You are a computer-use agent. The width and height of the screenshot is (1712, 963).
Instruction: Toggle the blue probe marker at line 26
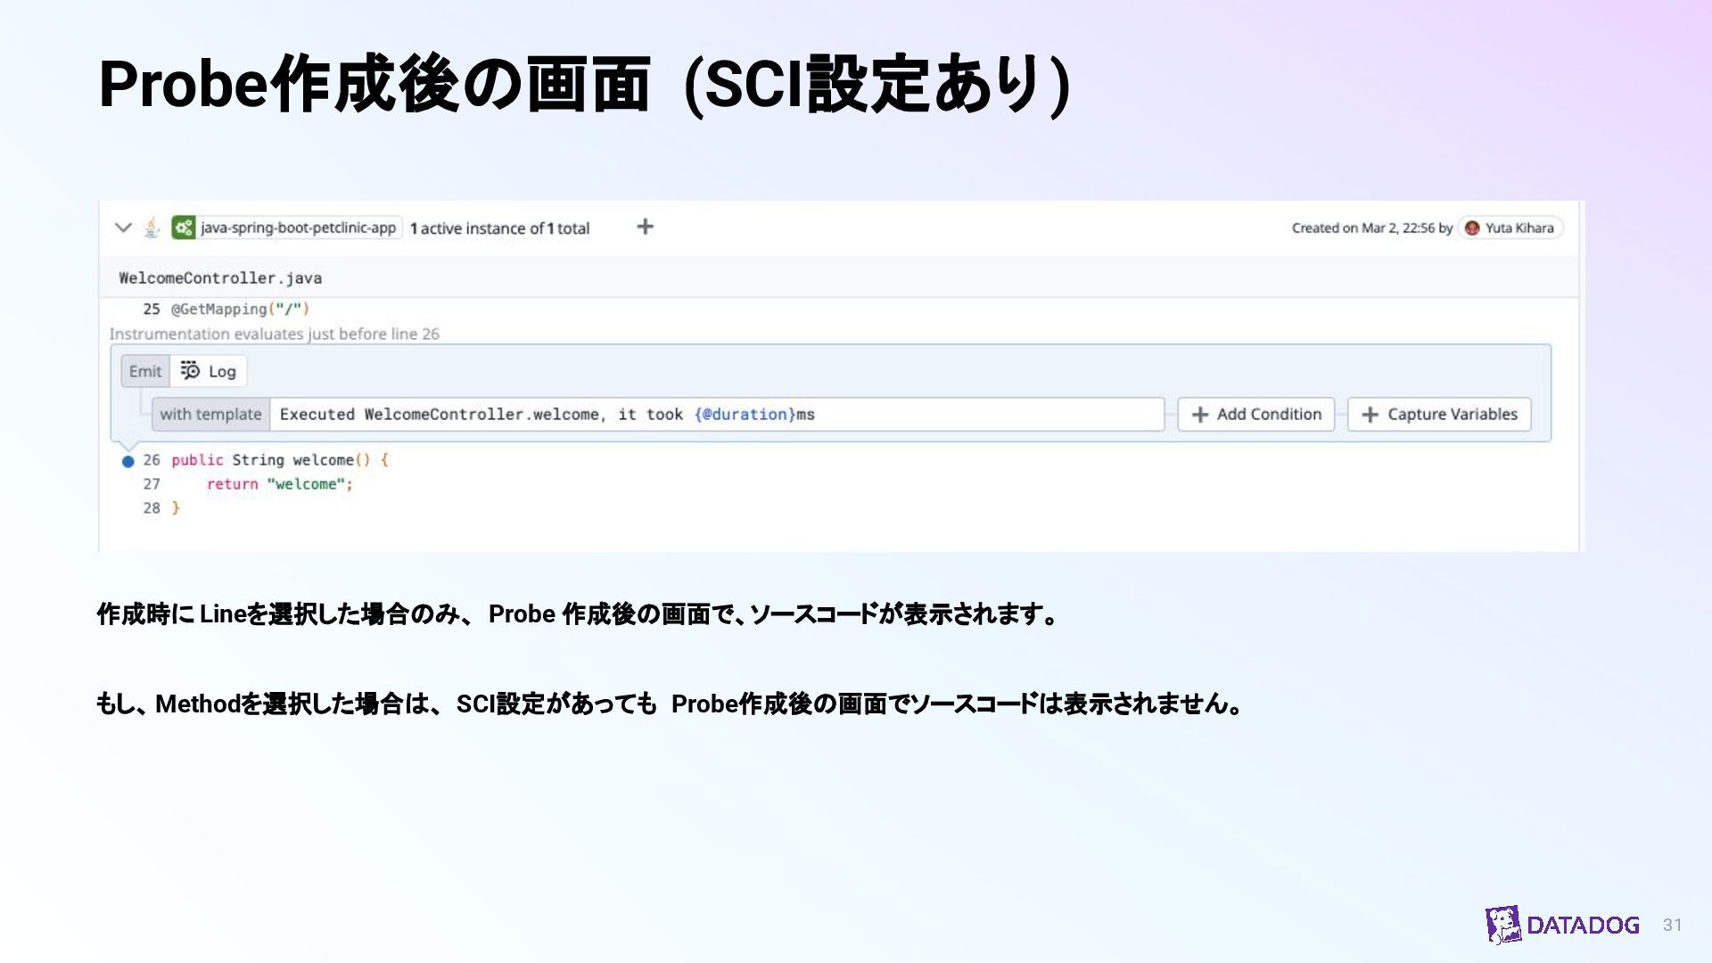[x=128, y=461]
